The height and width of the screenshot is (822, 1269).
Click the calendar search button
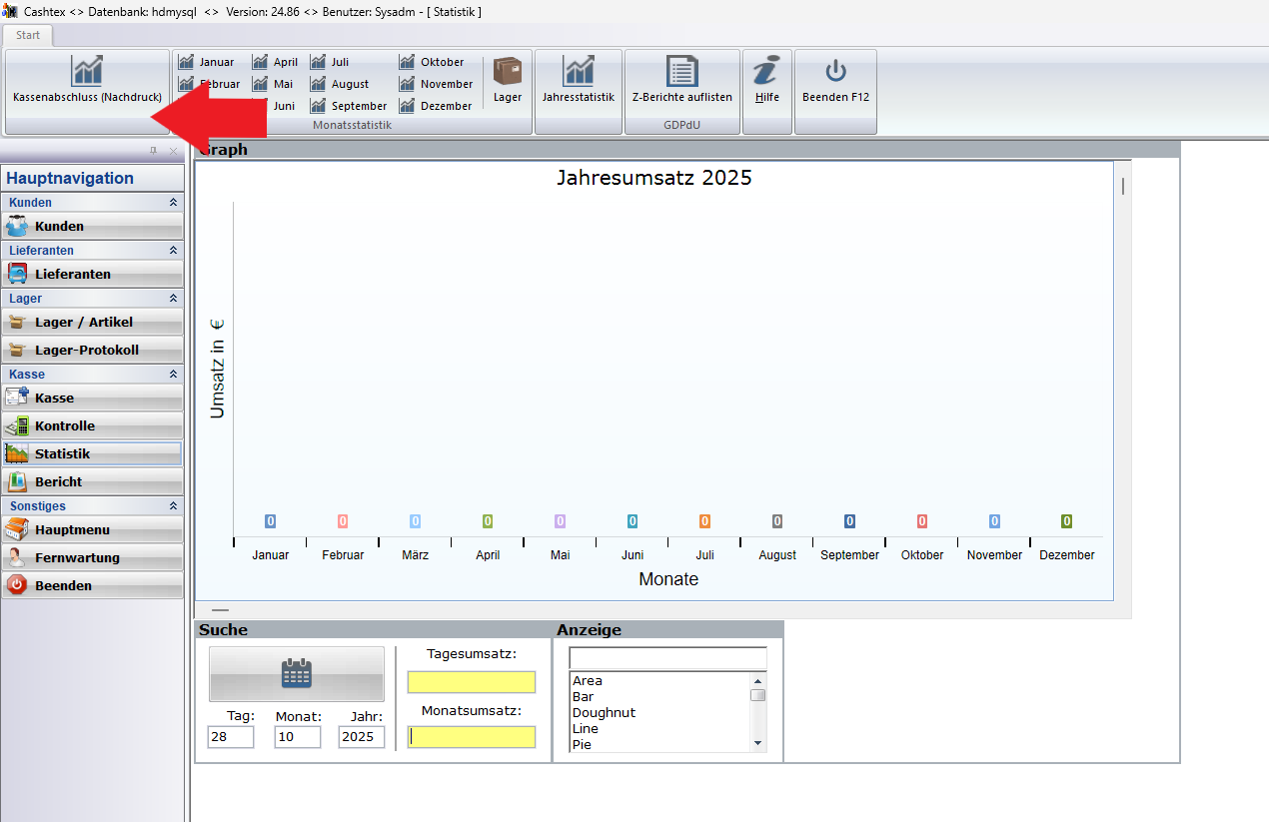coord(296,674)
